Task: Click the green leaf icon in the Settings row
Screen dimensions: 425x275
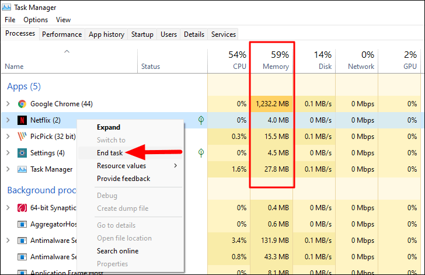Action: tap(201, 153)
